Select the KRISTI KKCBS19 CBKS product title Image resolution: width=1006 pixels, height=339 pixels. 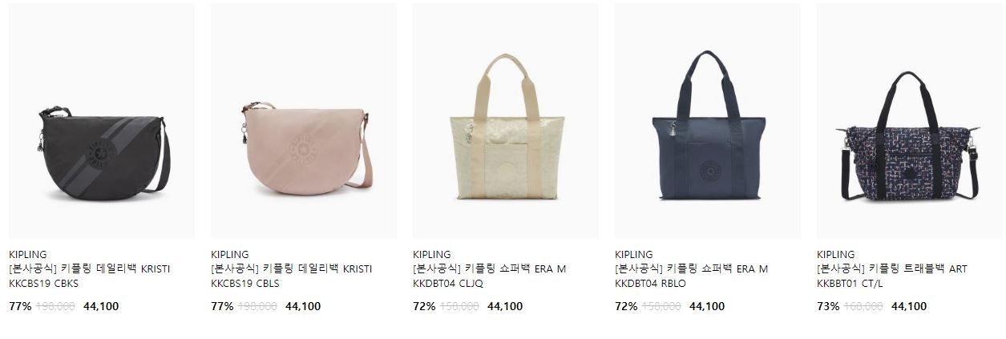(x=90, y=276)
